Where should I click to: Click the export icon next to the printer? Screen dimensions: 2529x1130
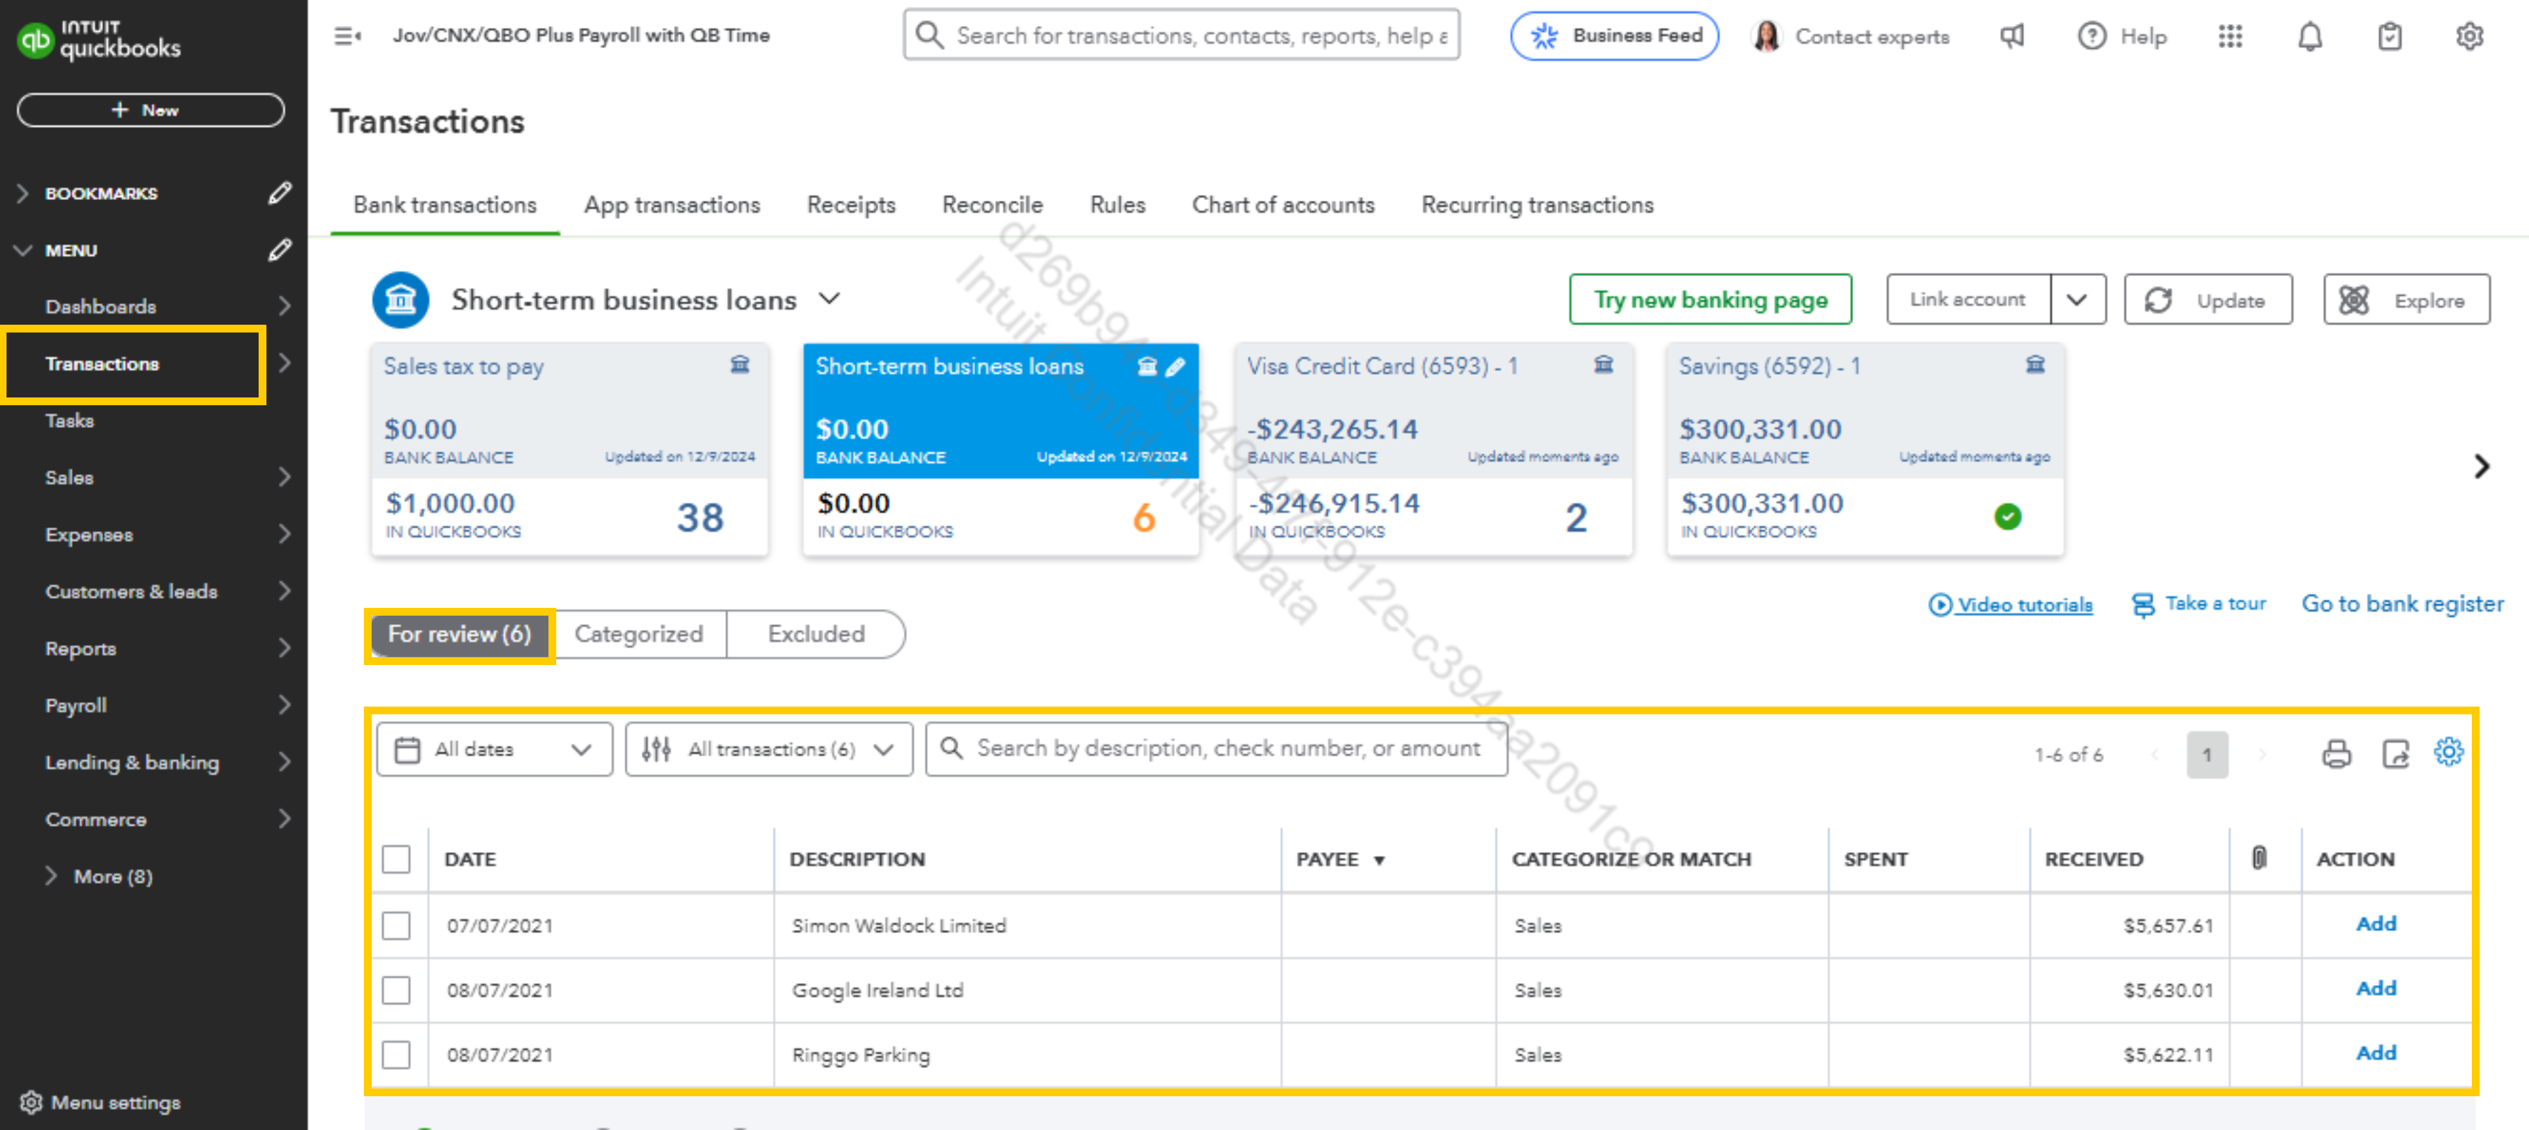2396,753
